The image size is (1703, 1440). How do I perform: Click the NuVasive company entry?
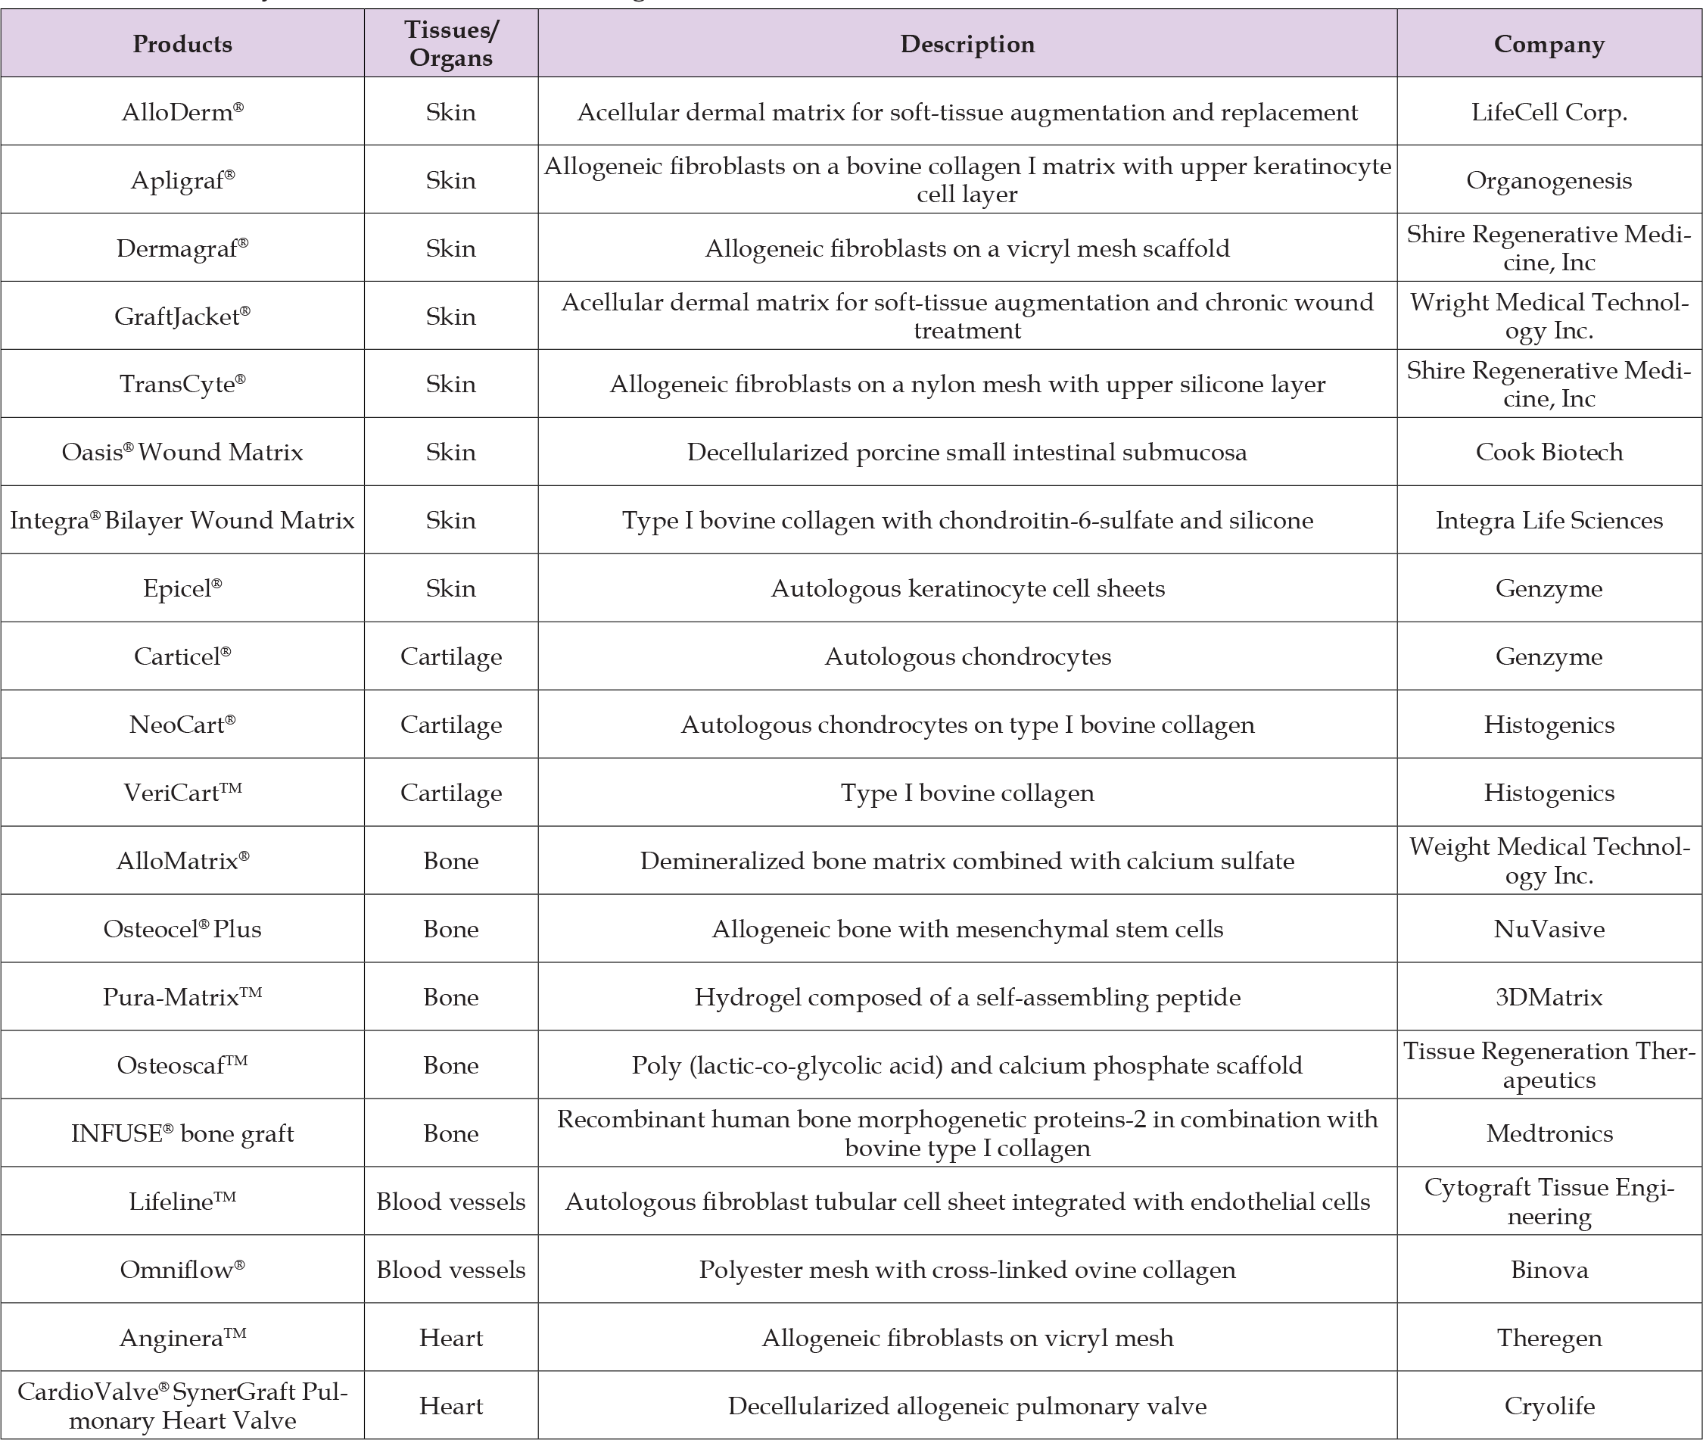tap(1549, 929)
